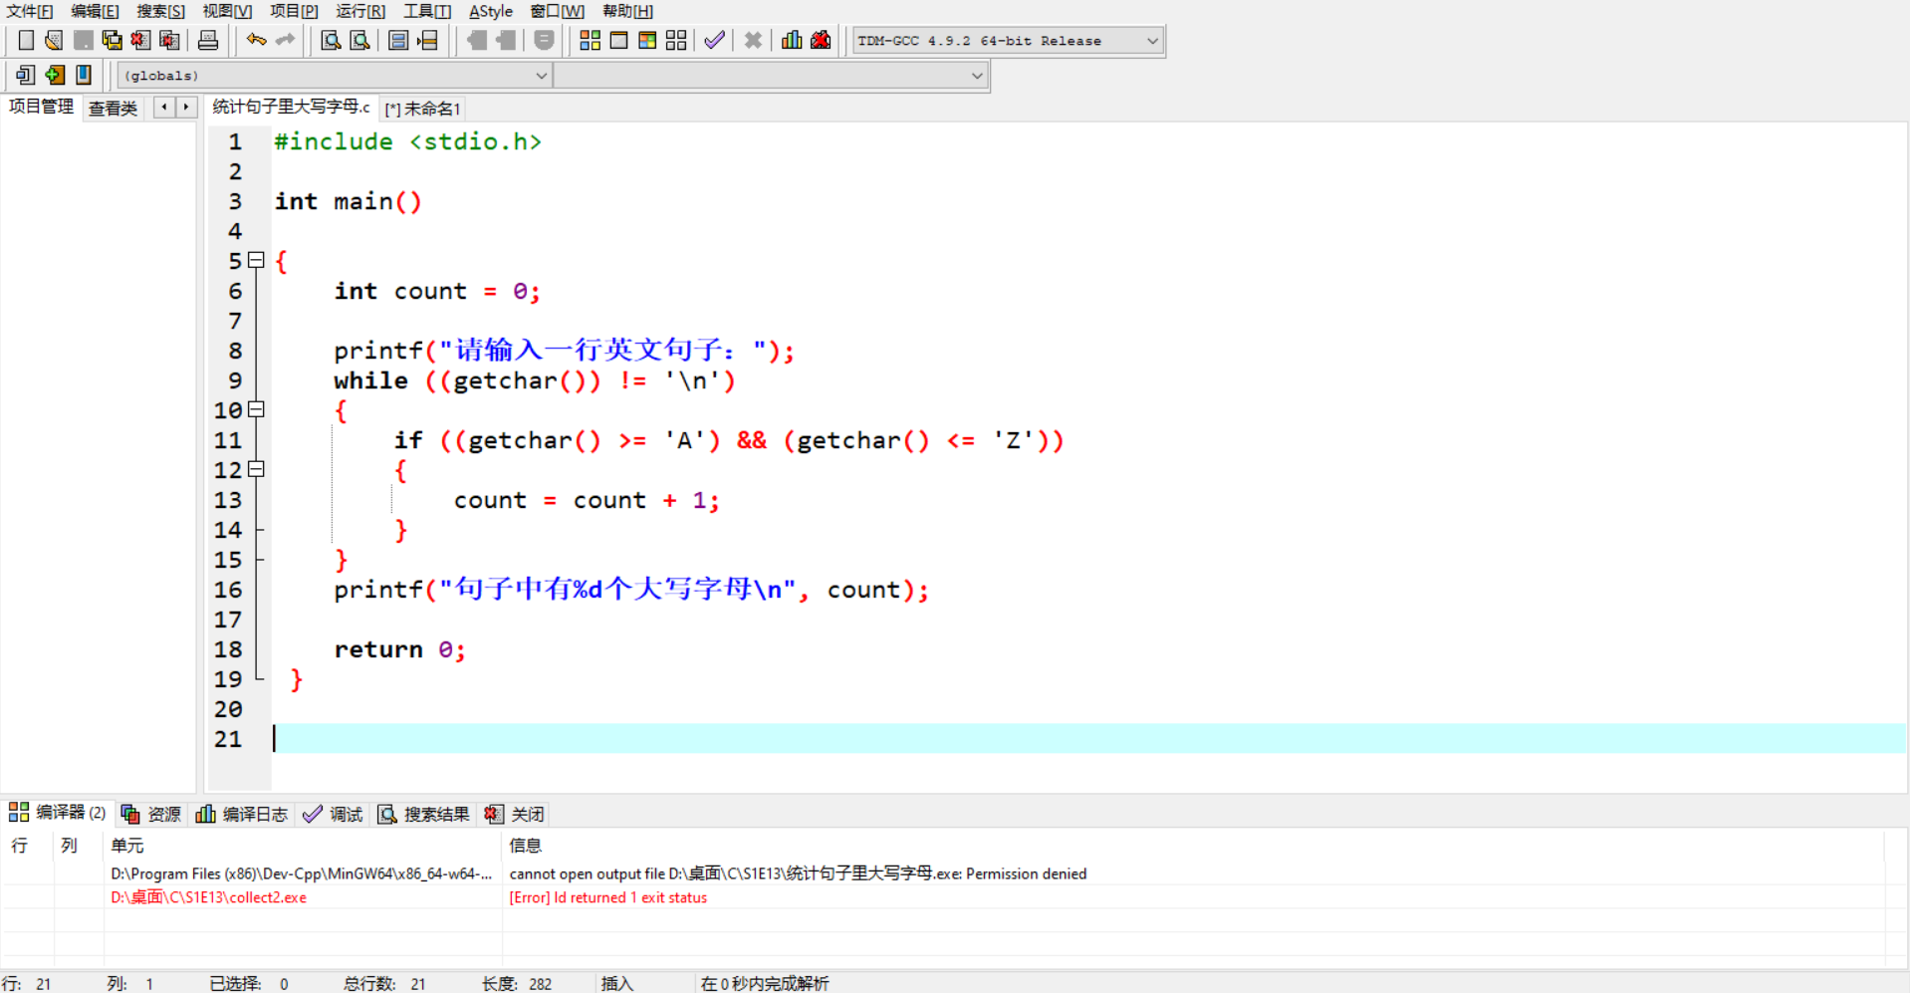Select the 统计句子里大写字母.c editor tab
Image resolution: width=1910 pixels, height=993 pixels.
tap(291, 107)
